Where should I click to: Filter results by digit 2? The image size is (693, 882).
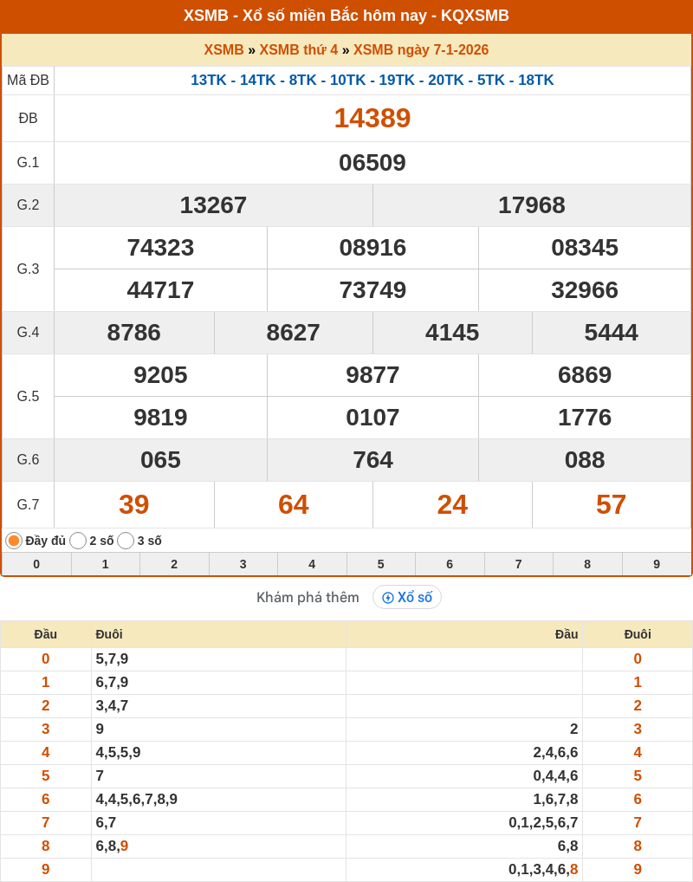[x=174, y=564]
